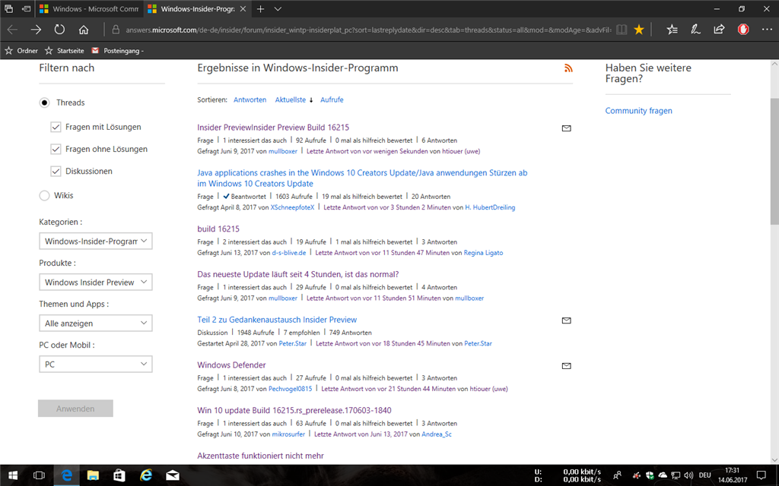The image size is (779, 486).
Task: Open the Themen und Apps dropdown
Action: [x=95, y=323]
